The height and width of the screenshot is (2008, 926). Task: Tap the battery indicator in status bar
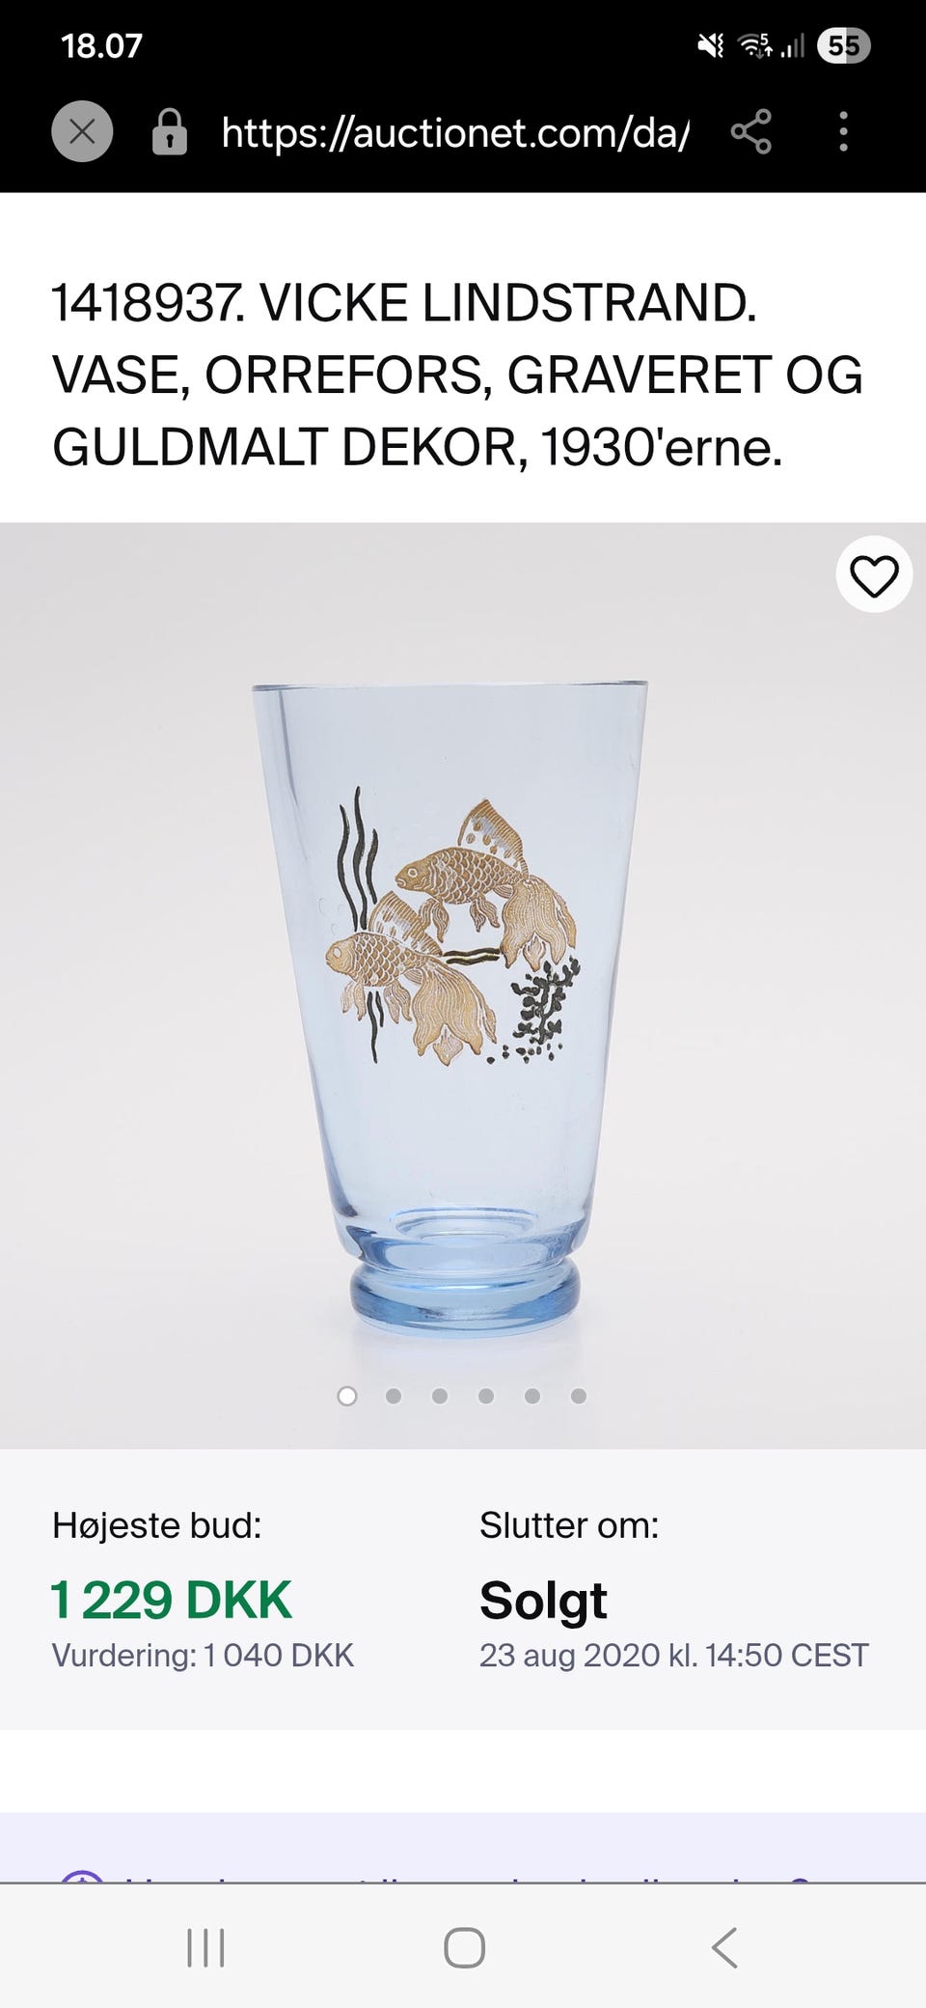844,45
